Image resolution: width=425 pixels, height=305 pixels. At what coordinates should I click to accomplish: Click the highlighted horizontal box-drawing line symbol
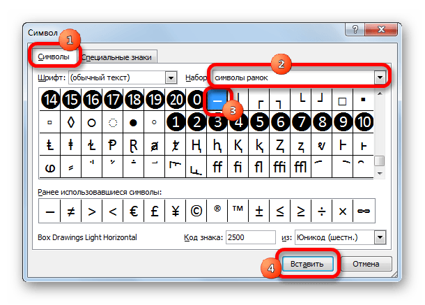(x=218, y=100)
